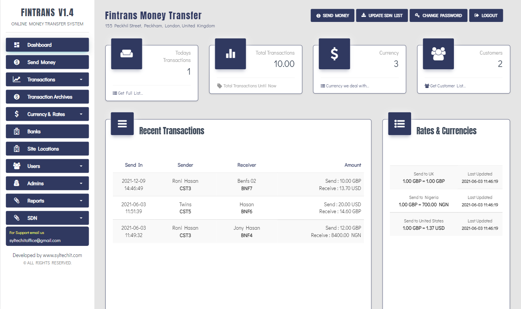Click the hamburger icon beside Recent Transactions

(122, 124)
